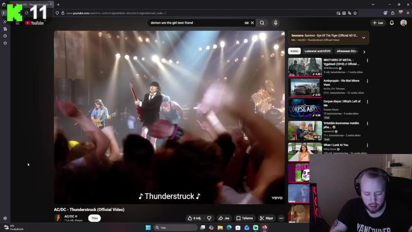
Task: Select the Ladannut acdcVEVO chip
Action: (x=317, y=51)
